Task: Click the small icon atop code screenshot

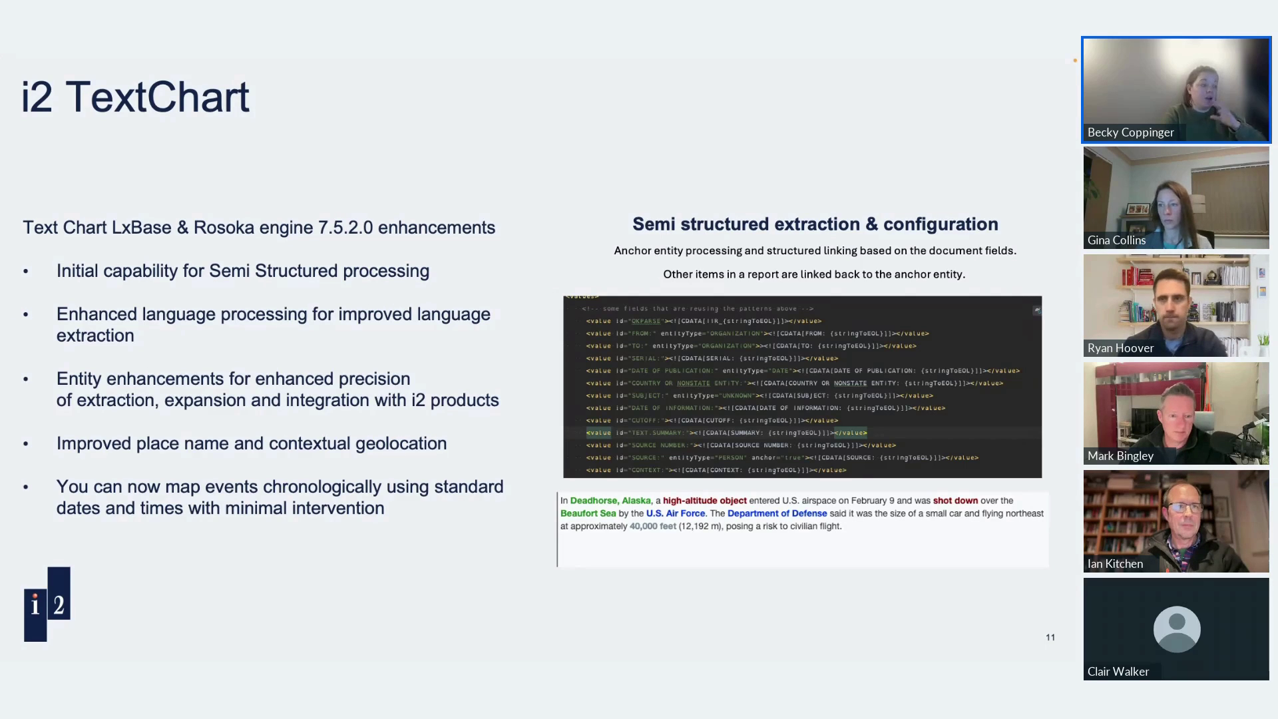Action: tap(1036, 310)
